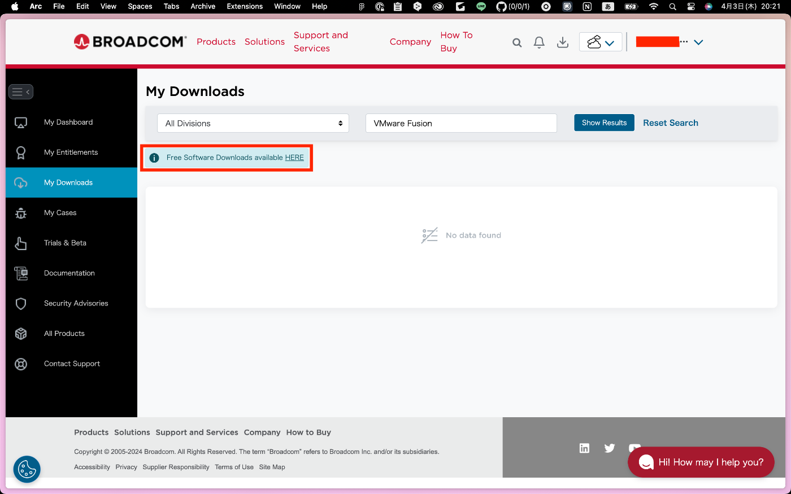Image resolution: width=791 pixels, height=494 pixels.
Task: Click the info icon in free downloads banner
Action: pos(154,158)
